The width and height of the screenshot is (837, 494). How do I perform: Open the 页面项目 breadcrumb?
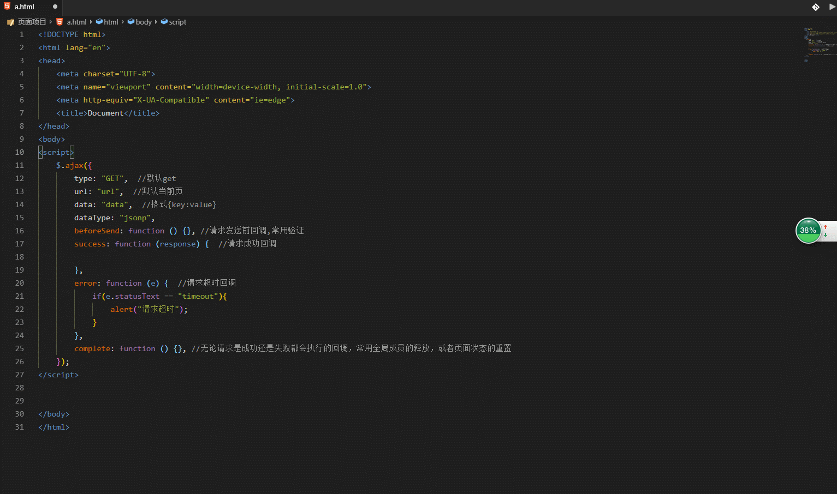32,22
